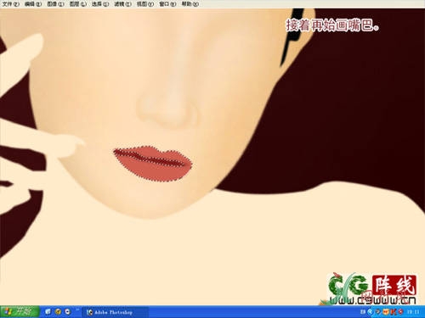Image resolution: width=425 pixels, height=318 pixels.
Task: Open the 图层 (Layer) menu
Action: (x=78, y=4)
